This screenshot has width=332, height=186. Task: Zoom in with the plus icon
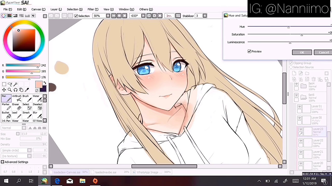119,16
